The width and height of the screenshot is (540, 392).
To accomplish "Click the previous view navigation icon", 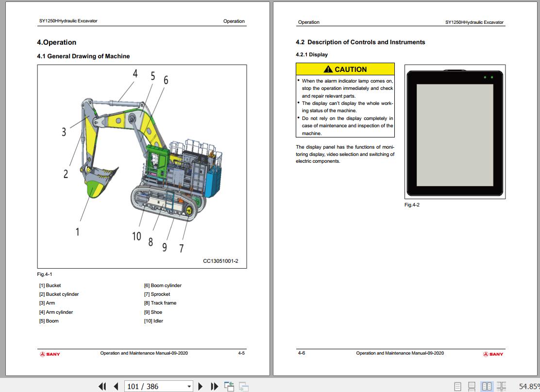I will (229, 387).
